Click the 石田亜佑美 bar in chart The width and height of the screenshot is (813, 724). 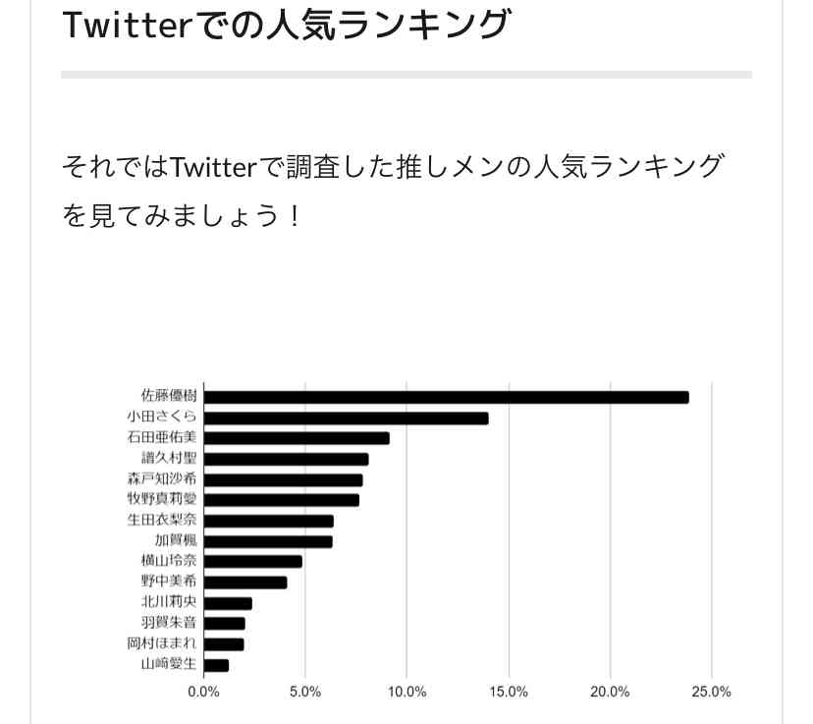[297, 438]
